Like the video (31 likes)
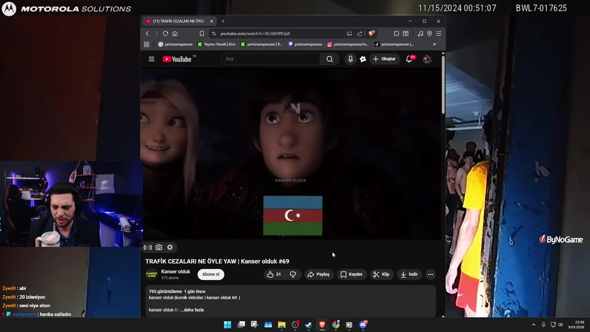 274,274
